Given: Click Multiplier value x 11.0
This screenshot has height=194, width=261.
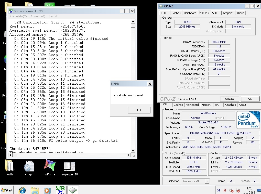Looking at the screenshot, I should pyautogui.click(x=194, y=162).
